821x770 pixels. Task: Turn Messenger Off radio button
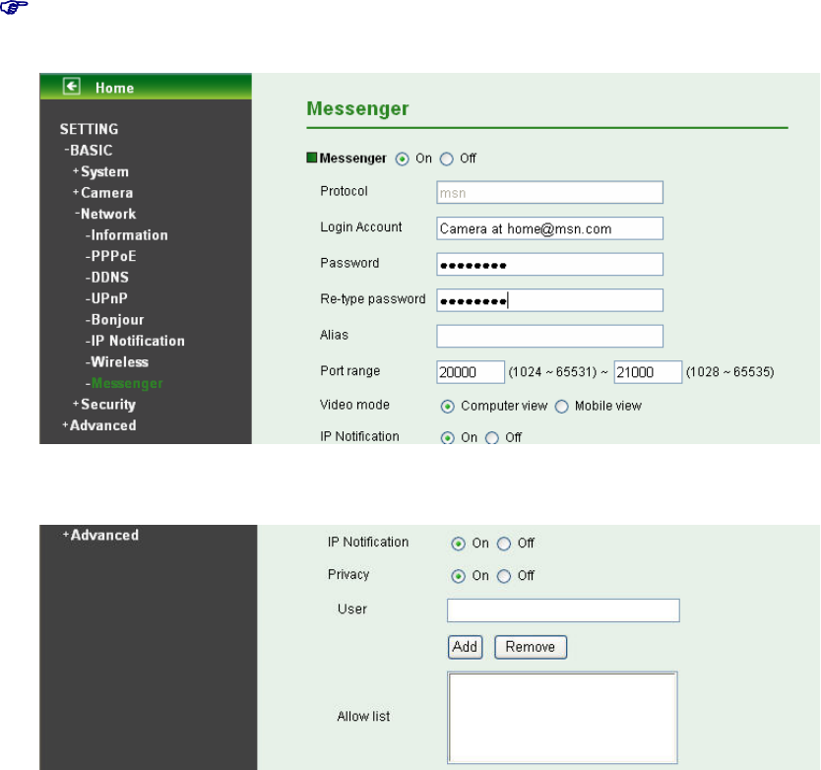click(x=447, y=160)
